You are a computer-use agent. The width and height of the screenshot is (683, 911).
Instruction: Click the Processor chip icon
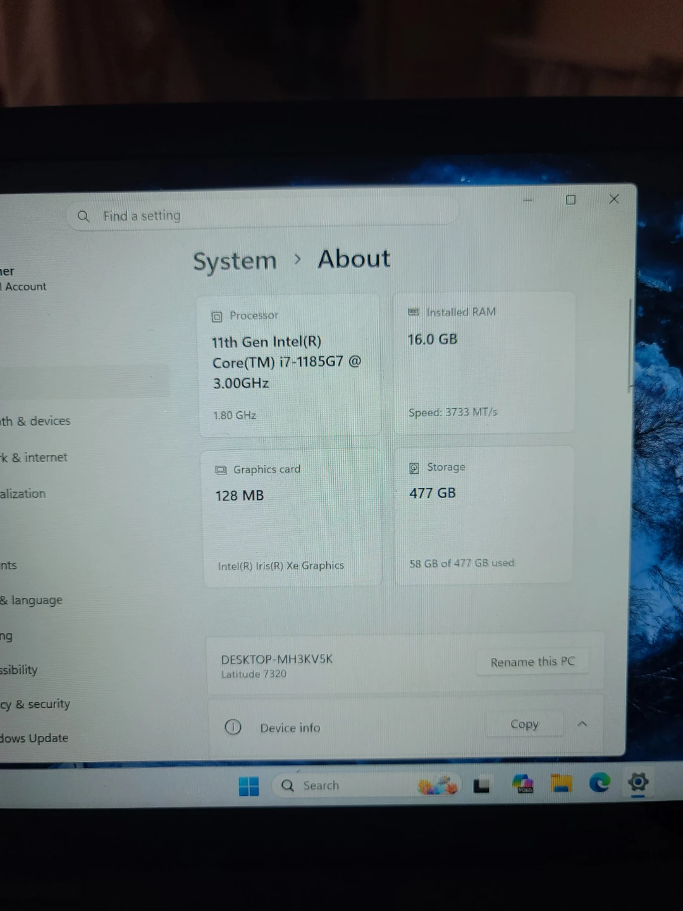[x=217, y=316]
